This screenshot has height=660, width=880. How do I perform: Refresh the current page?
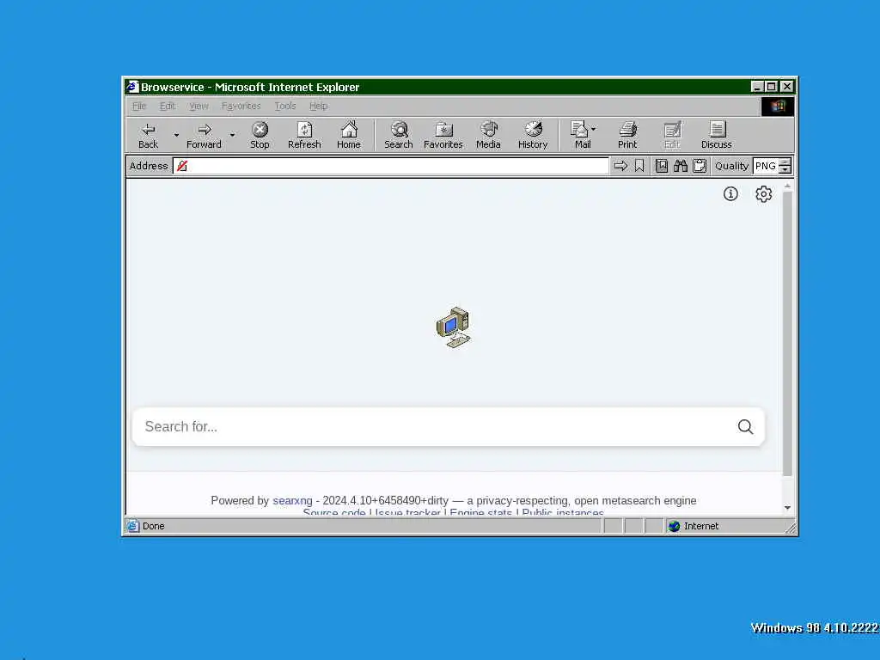304,135
